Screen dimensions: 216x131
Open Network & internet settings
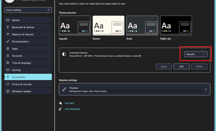click(28, 34)
